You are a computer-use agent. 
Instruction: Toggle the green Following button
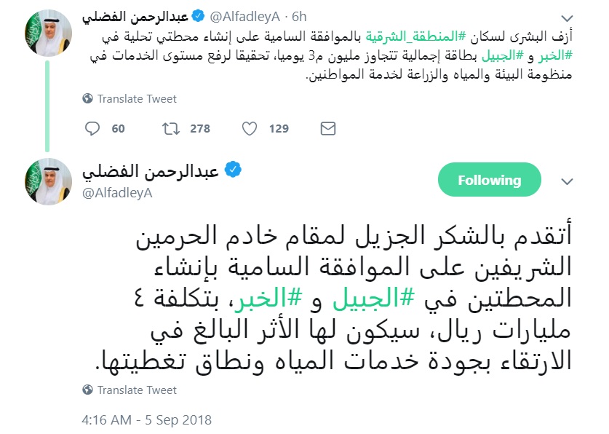click(x=489, y=180)
